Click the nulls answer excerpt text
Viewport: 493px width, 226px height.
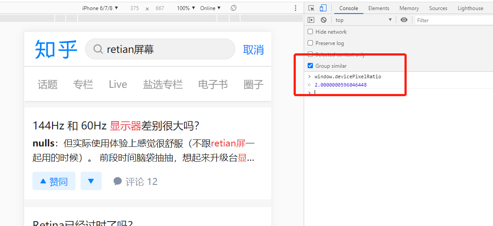pyautogui.click(x=143, y=151)
